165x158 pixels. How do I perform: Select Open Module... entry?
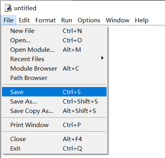[54, 50]
